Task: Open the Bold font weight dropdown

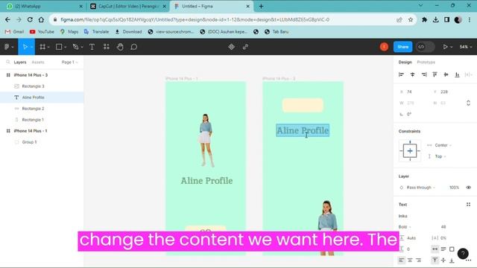Action: 405,226
